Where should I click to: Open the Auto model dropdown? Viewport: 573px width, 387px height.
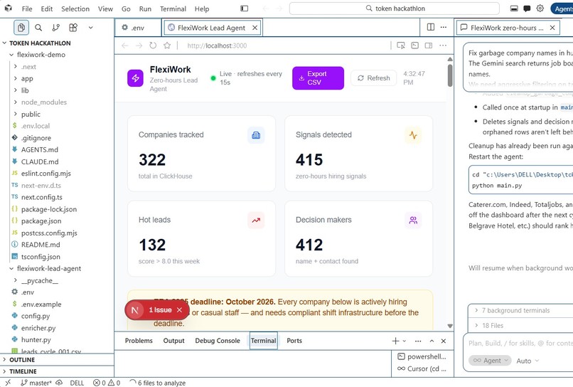pyautogui.click(x=528, y=361)
